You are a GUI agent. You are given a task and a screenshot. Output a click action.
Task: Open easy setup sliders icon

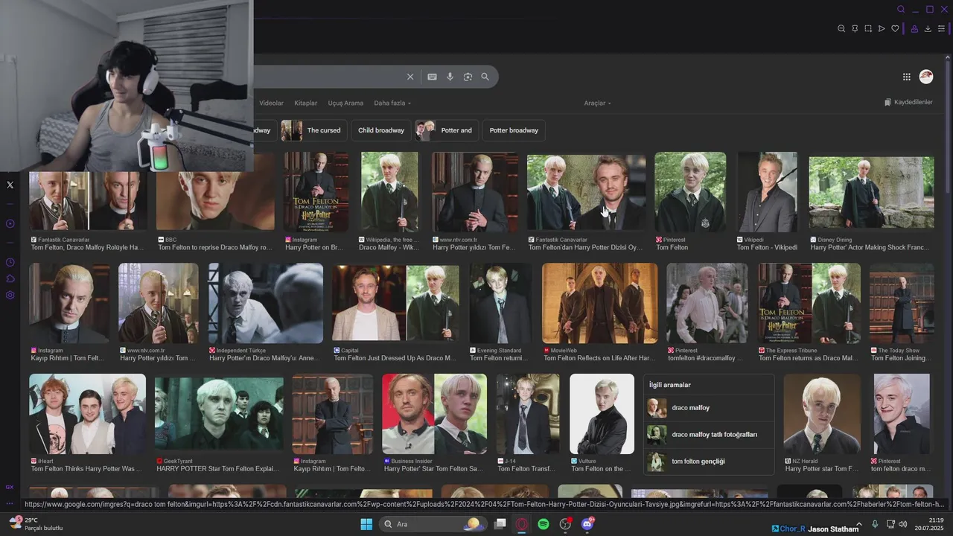941,29
